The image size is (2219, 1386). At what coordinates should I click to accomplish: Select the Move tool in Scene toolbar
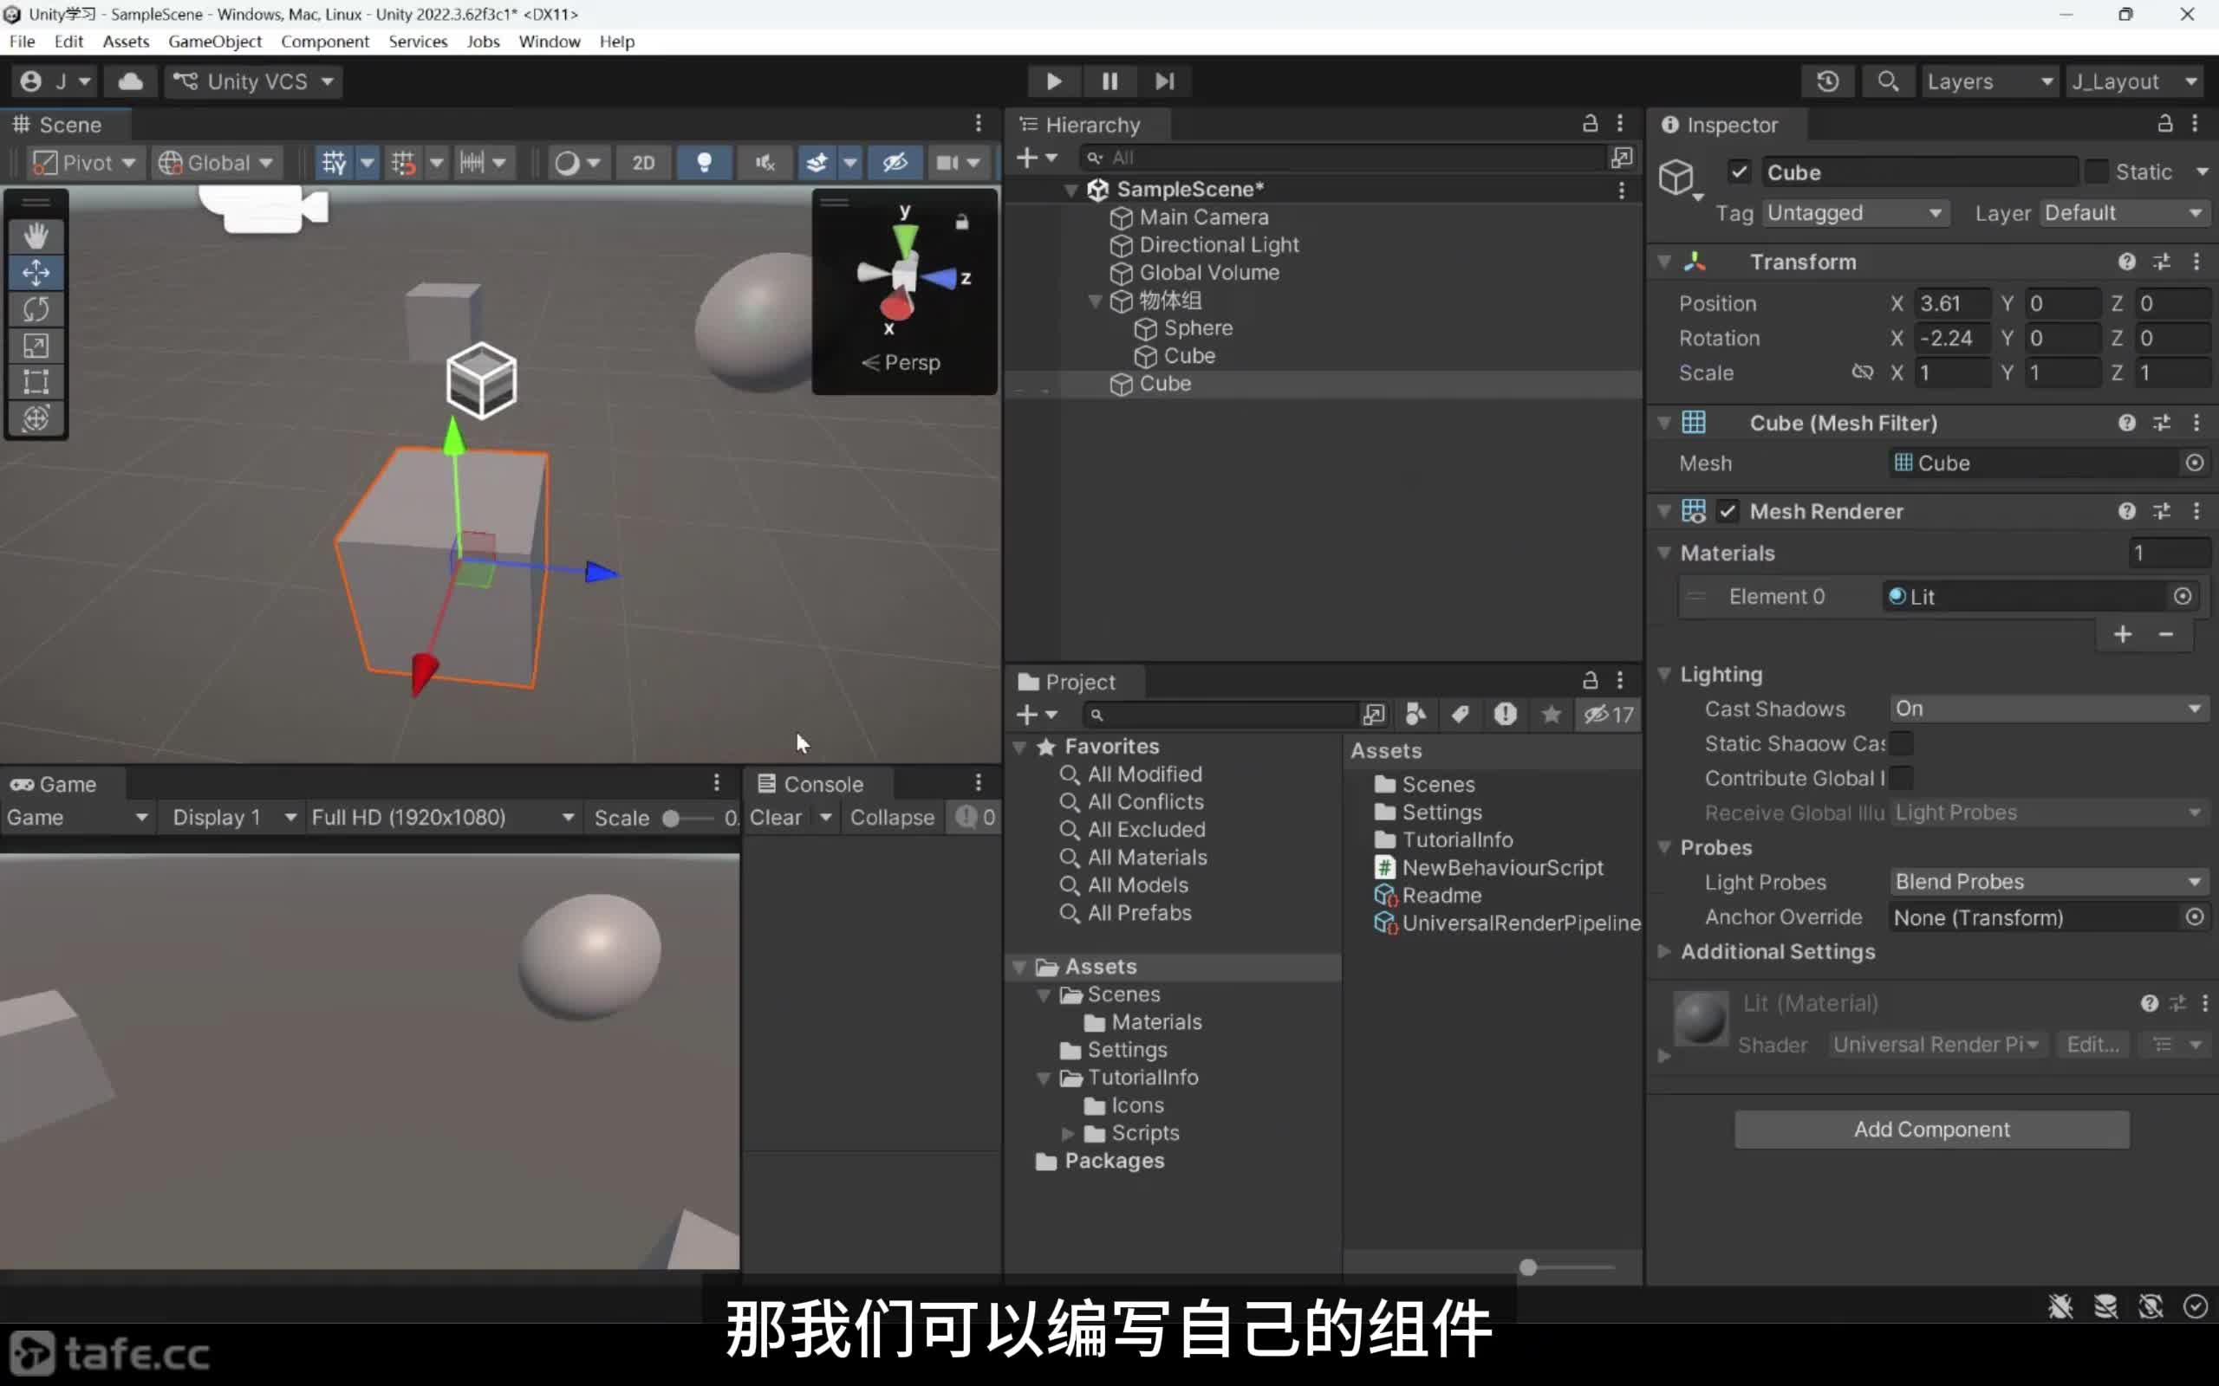pos(36,272)
